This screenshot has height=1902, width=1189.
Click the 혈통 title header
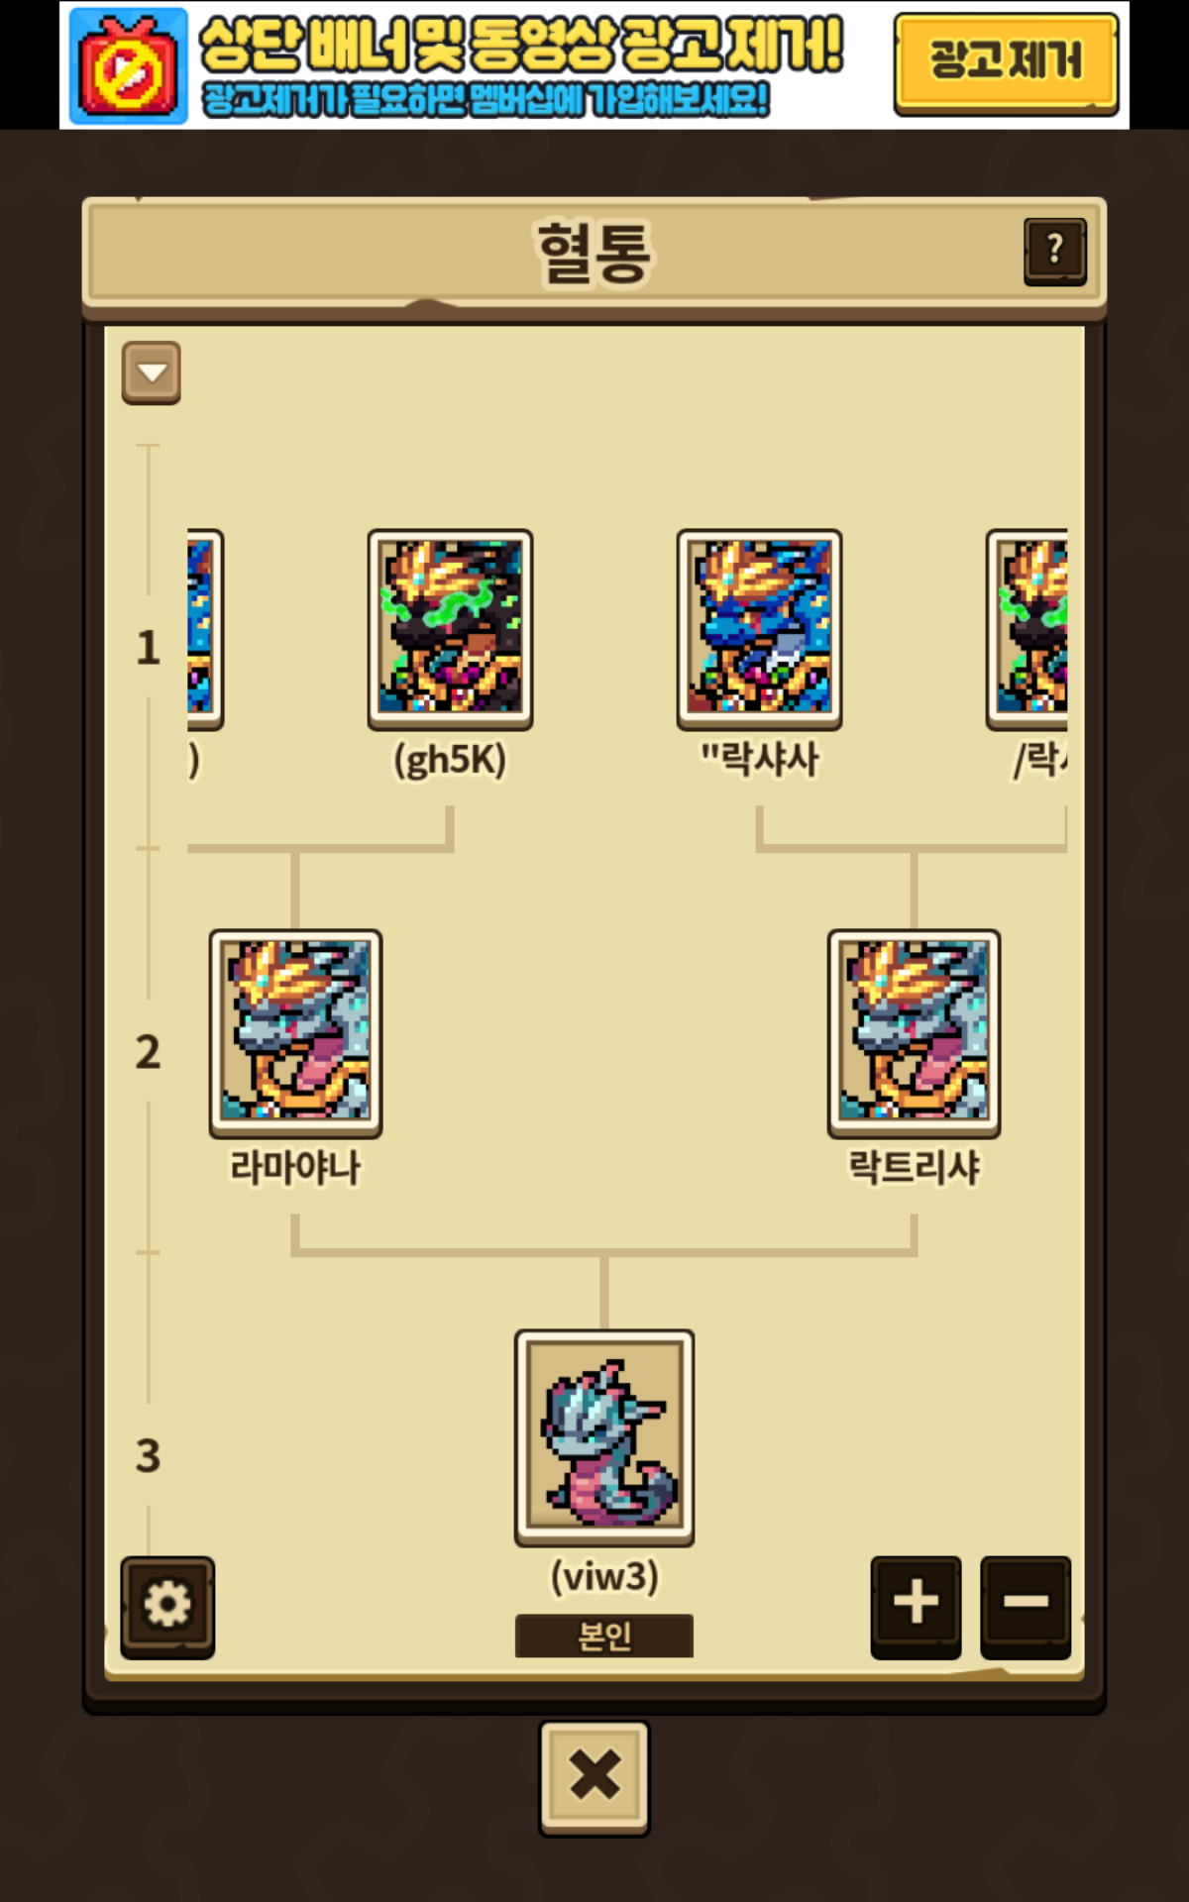click(594, 253)
